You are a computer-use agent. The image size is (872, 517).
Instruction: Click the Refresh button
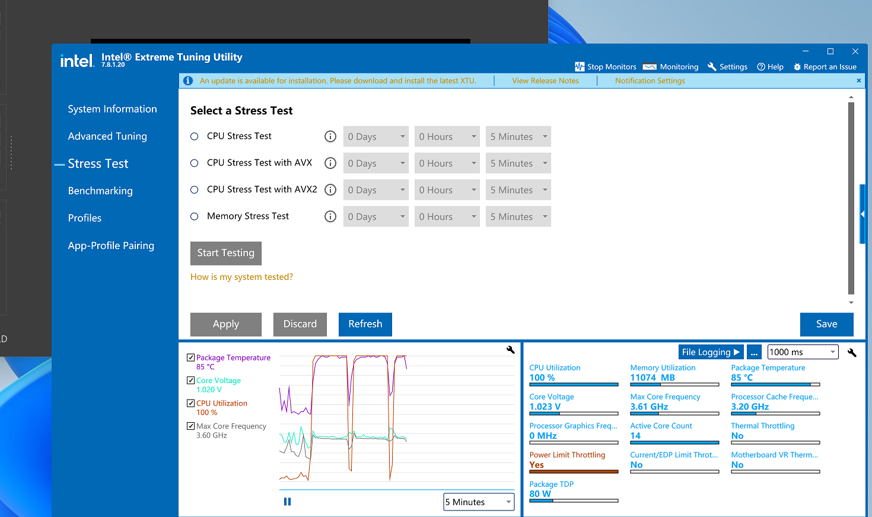365,324
